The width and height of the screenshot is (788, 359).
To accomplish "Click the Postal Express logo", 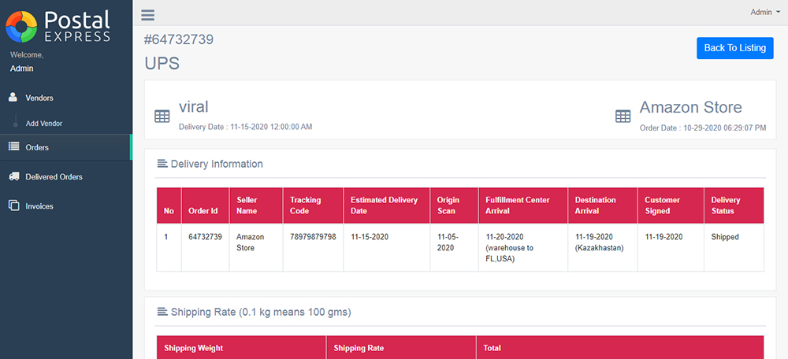I will [x=58, y=26].
